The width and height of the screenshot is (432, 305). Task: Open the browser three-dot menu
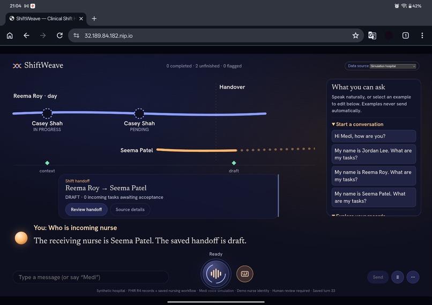coord(422,35)
